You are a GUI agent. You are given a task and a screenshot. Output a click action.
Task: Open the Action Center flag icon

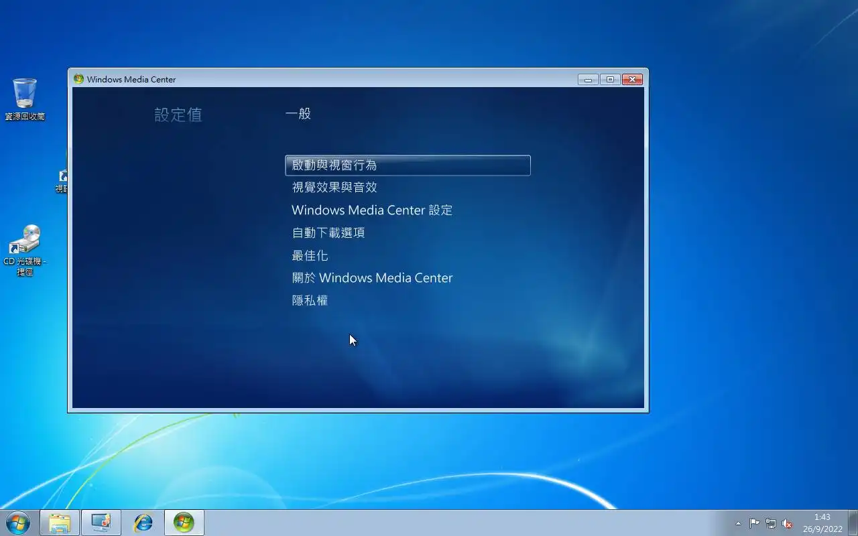coord(755,523)
